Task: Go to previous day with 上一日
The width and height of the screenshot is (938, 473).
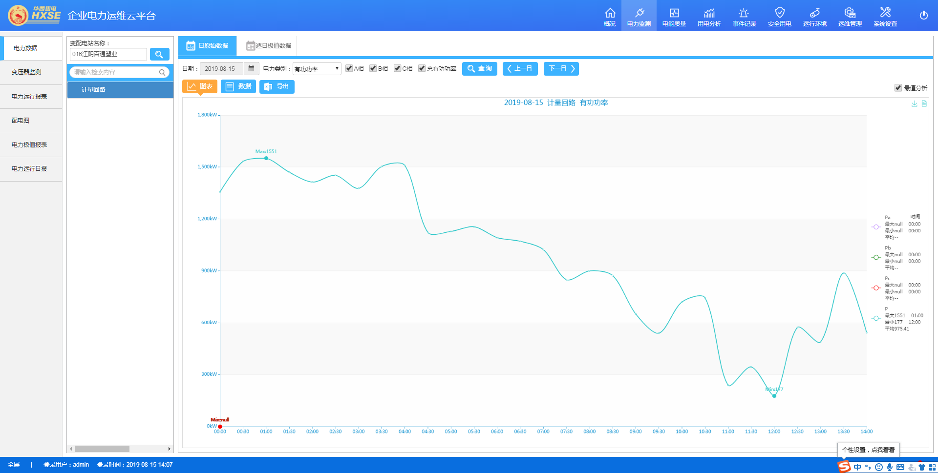Action: pyautogui.click(x=520, y=69)
